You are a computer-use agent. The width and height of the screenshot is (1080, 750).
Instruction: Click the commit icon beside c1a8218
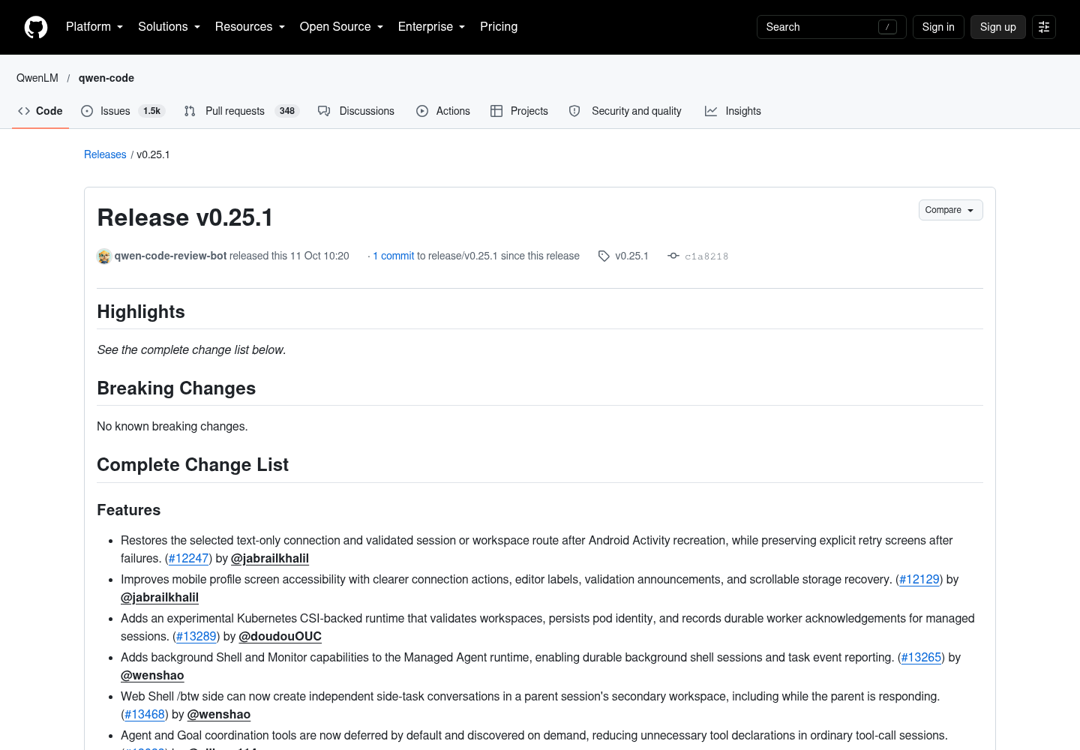pyautogui.click(x=673, y=256)
